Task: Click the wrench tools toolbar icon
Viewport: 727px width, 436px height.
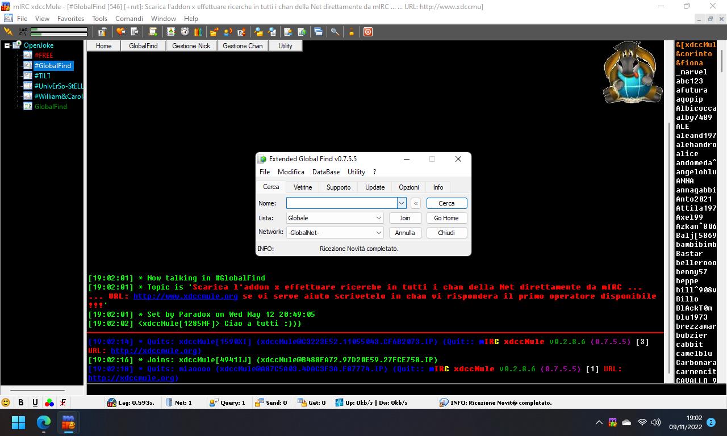Action: click(x=335, y=32)
